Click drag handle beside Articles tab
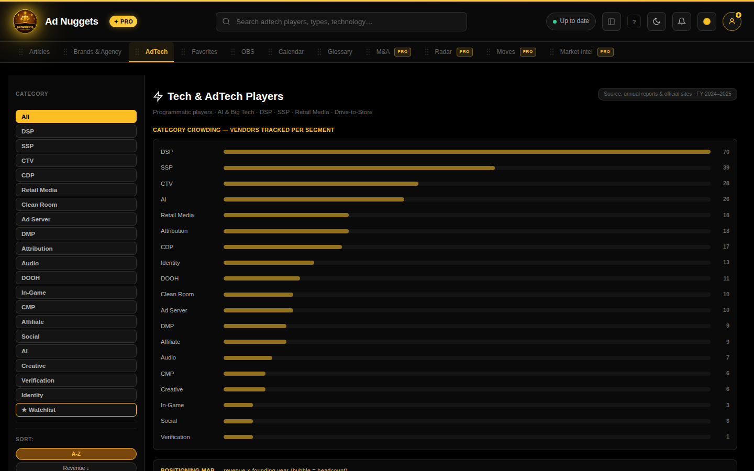Screen dimensions: 754x471 tap(21, 52)
